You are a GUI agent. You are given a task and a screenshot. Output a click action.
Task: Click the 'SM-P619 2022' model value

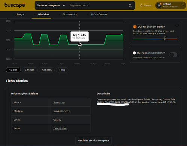coord(61,111)
